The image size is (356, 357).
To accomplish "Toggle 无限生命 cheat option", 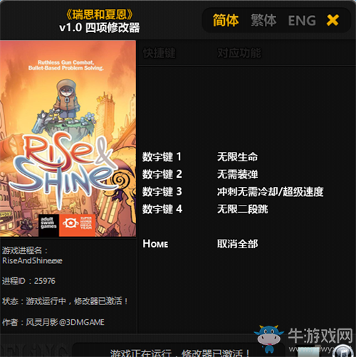I will (x=237, y=156).
